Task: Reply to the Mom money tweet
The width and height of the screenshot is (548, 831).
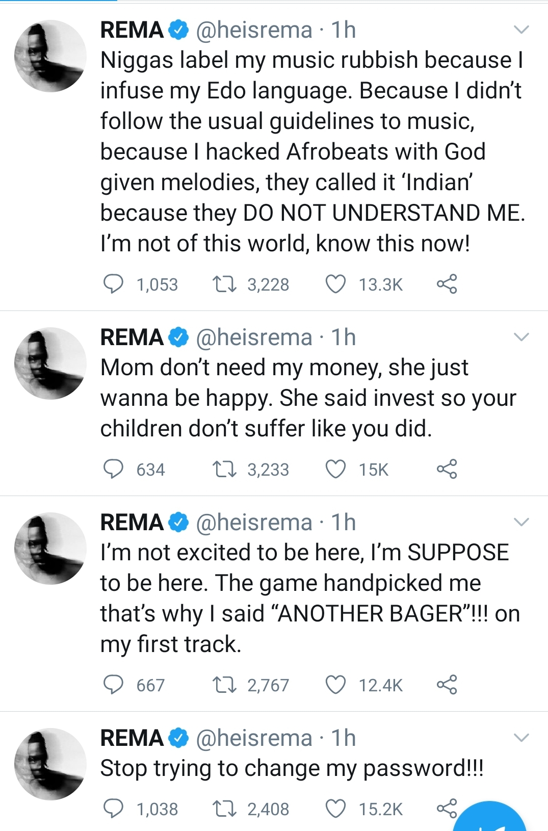Action: click(113, 469)
